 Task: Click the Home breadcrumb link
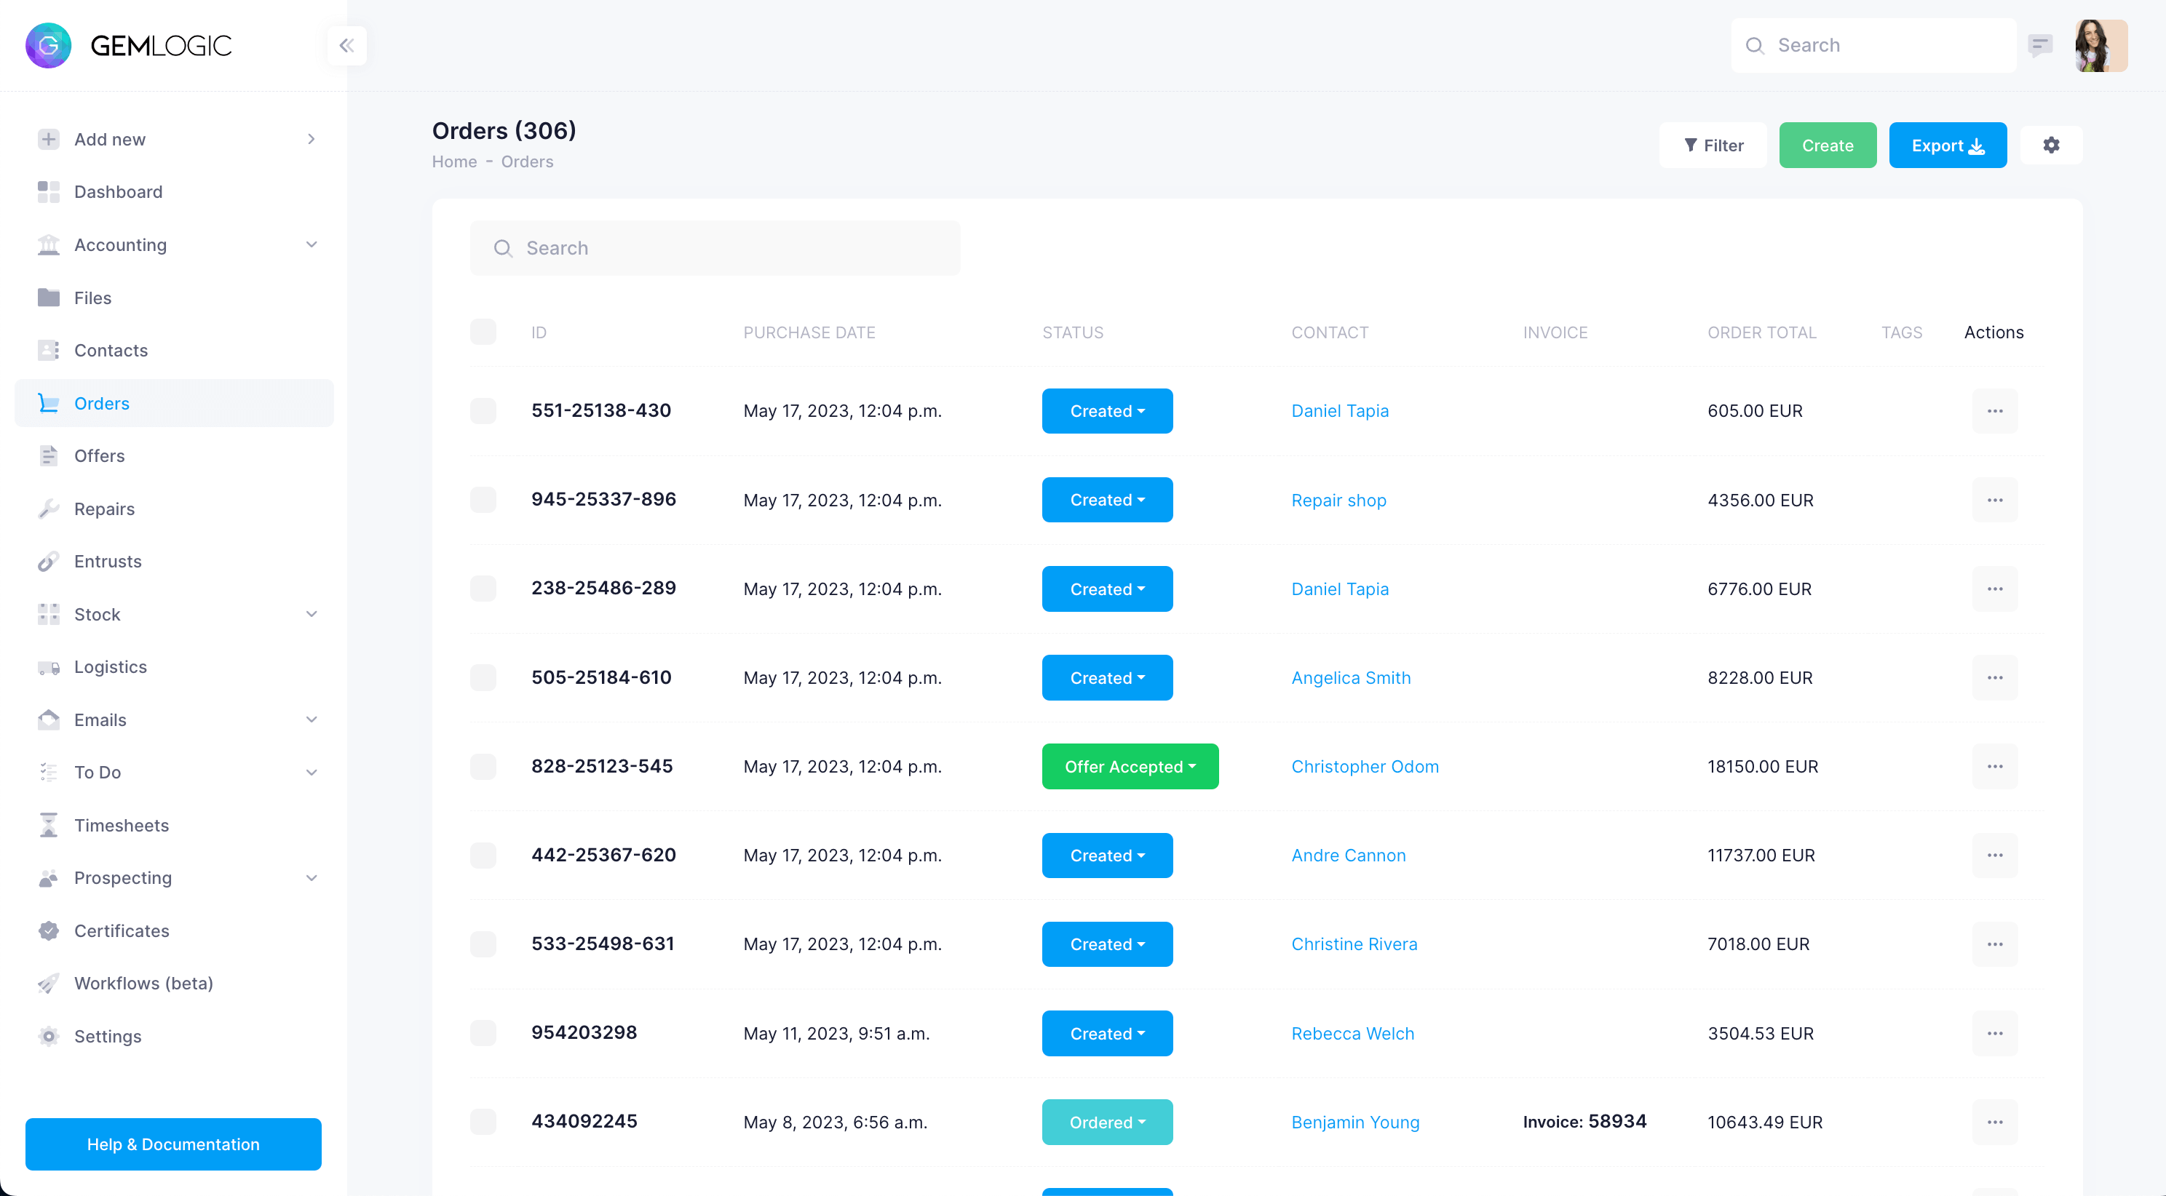pyautogui.click(x=454, y=162)
